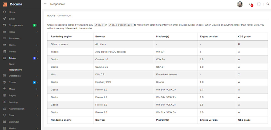
Task: Open the Email menu item
Action: pyautogui.click(x=12, y=18)
